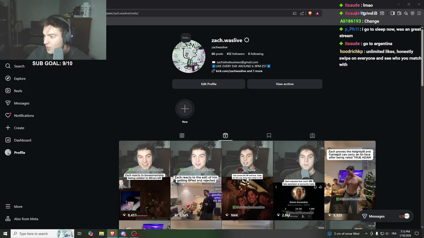Switch to the reels tab
The width and height of the screenshot is (424, 238).
pos(225,136)
